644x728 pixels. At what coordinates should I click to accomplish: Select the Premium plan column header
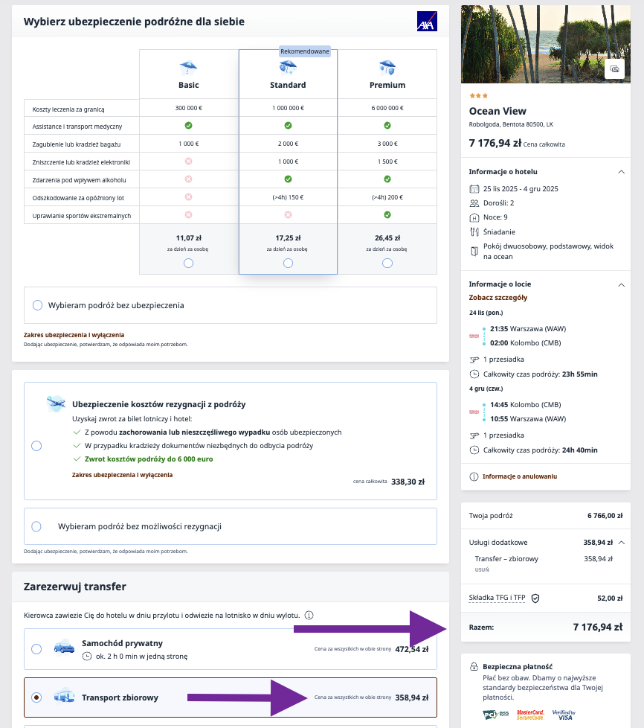tap(387, 85)
